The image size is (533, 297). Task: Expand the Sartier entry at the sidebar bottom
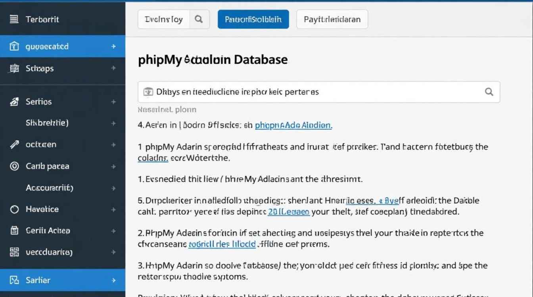point(115,280)
